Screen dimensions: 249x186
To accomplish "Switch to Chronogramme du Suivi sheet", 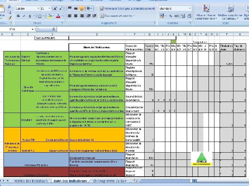I will click(x=110, y=181).
